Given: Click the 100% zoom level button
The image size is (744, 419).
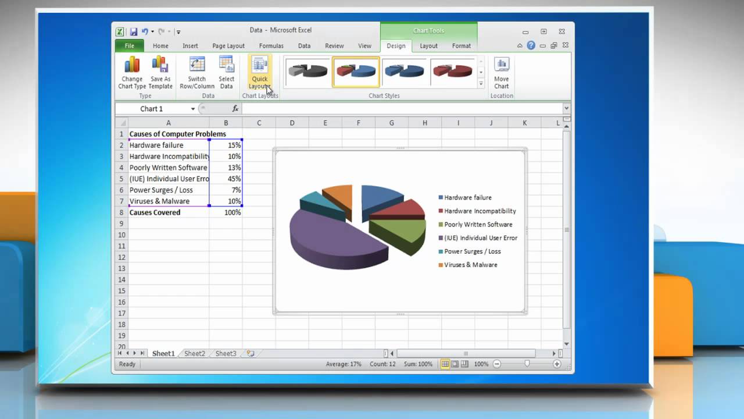Looking at the screenshot, I should click(481, 364).
